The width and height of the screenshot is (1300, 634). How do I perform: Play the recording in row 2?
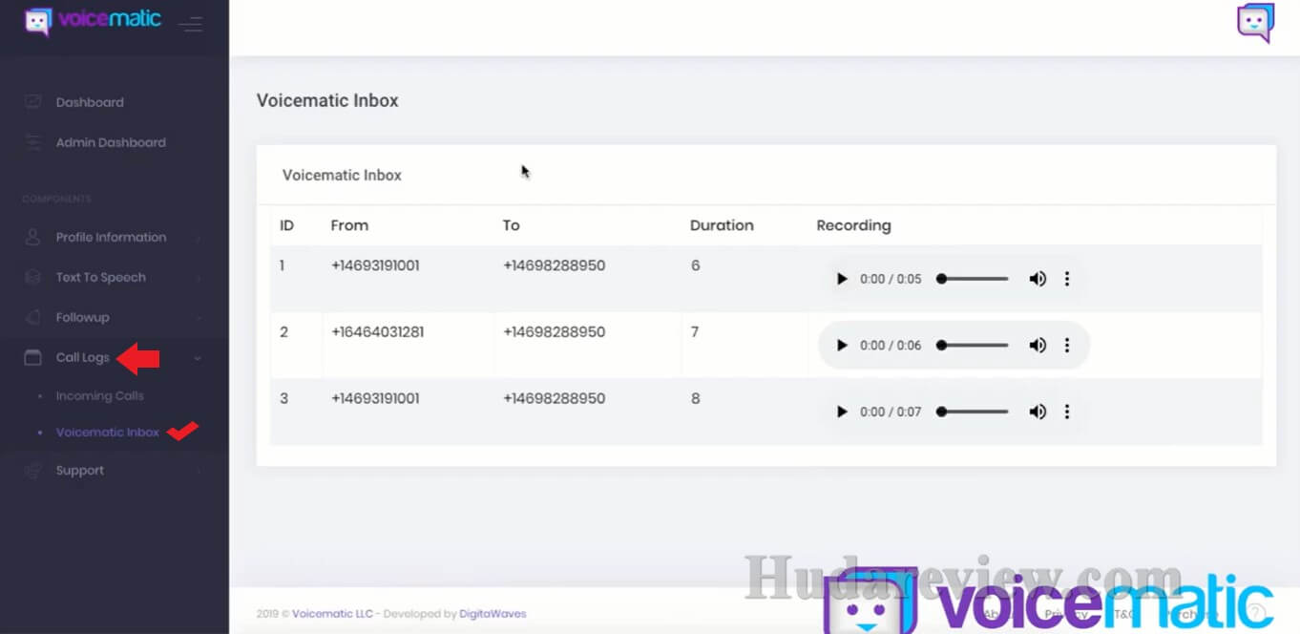tap(842, 346)
